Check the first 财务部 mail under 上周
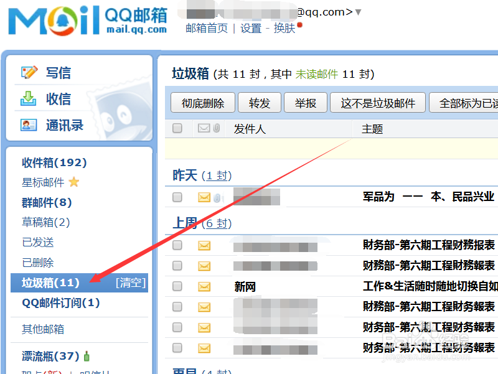 (177, 245)
